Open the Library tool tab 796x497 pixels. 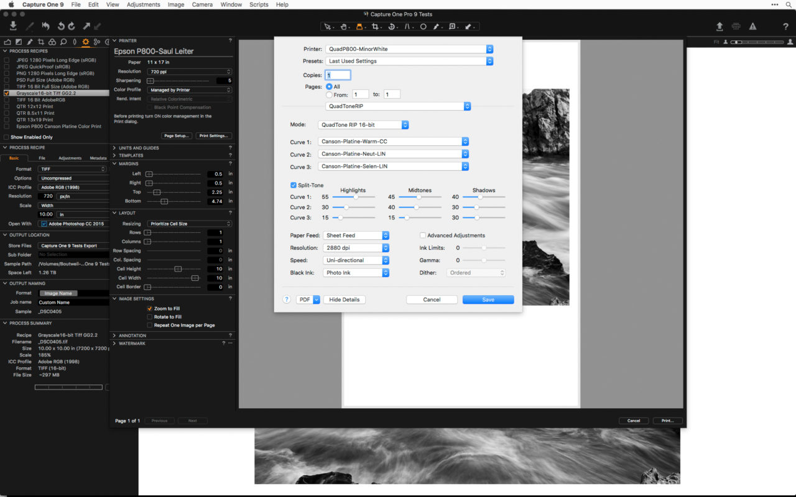click(8, 42)
